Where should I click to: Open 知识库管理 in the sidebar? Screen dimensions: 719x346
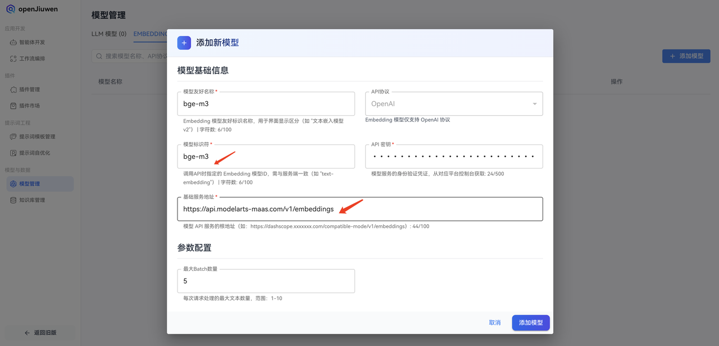40,200
